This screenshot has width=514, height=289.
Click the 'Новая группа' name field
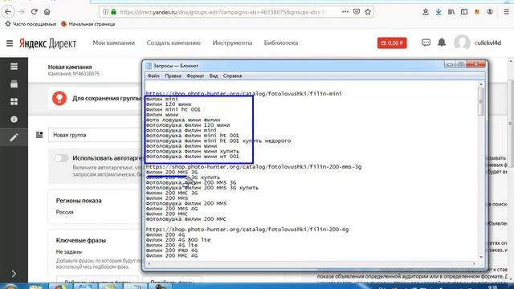click(x=95, y=135)
